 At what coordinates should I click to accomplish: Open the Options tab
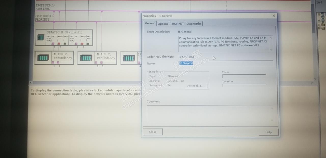tap(163, 24)
